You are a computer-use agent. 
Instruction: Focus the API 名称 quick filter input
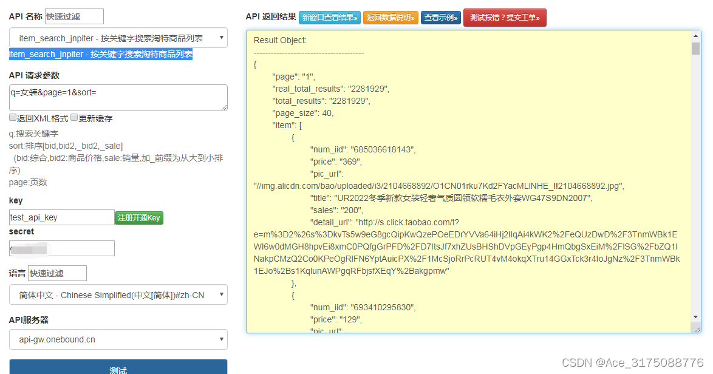point(74,16)
